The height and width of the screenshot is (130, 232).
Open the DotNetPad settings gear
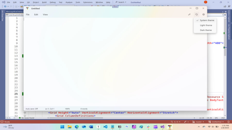click(203, 14)
